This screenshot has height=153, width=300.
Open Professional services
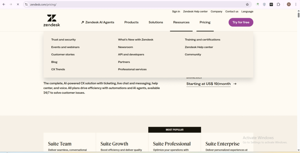[x=132, y=69]
